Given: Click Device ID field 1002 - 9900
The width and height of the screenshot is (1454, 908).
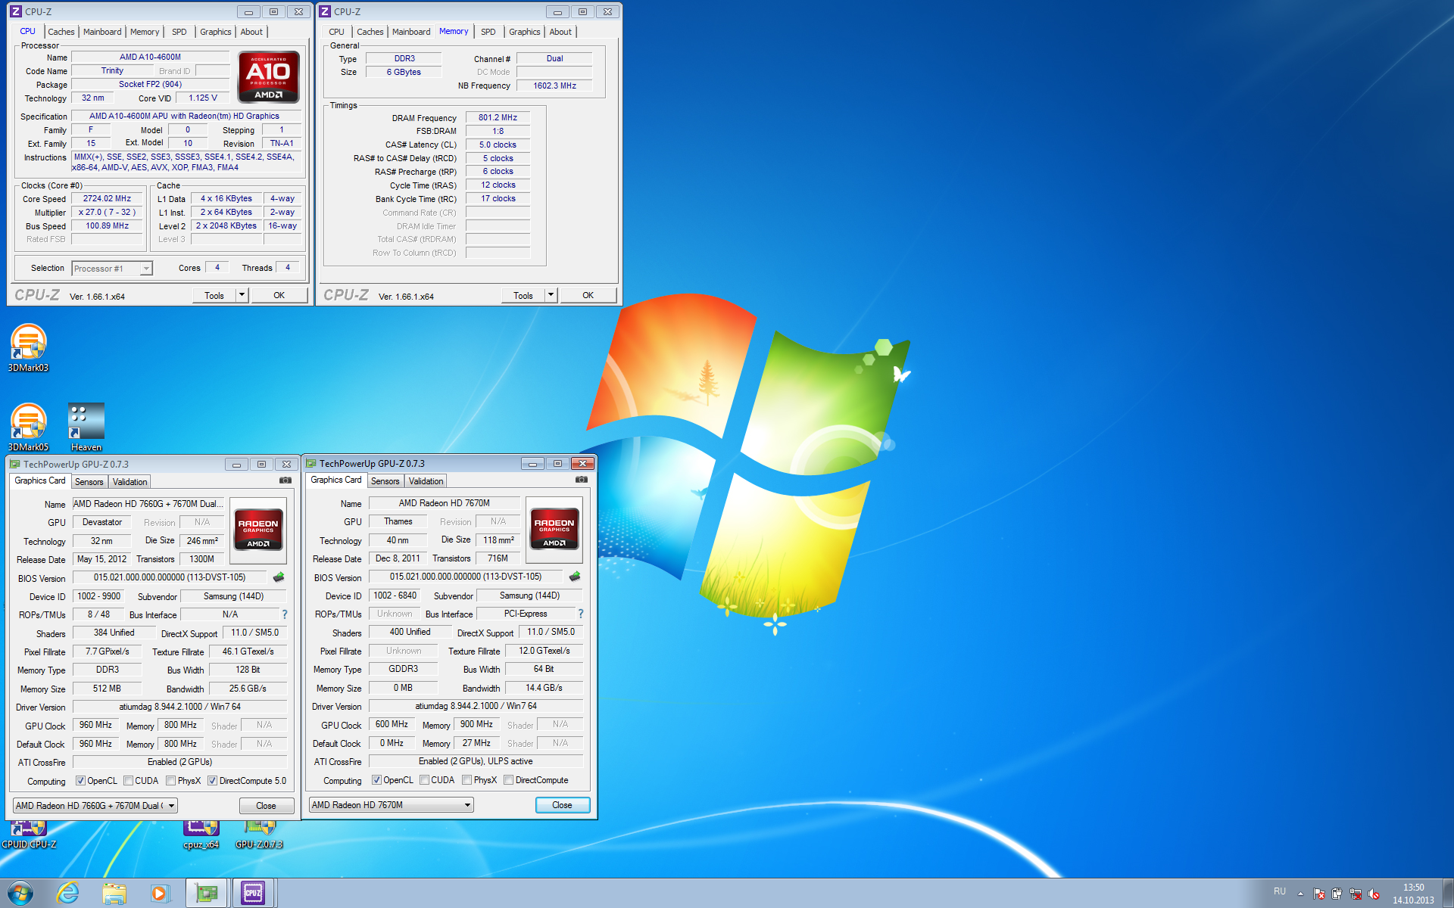Looking at the screenshot, I should [x=98, y=596].
